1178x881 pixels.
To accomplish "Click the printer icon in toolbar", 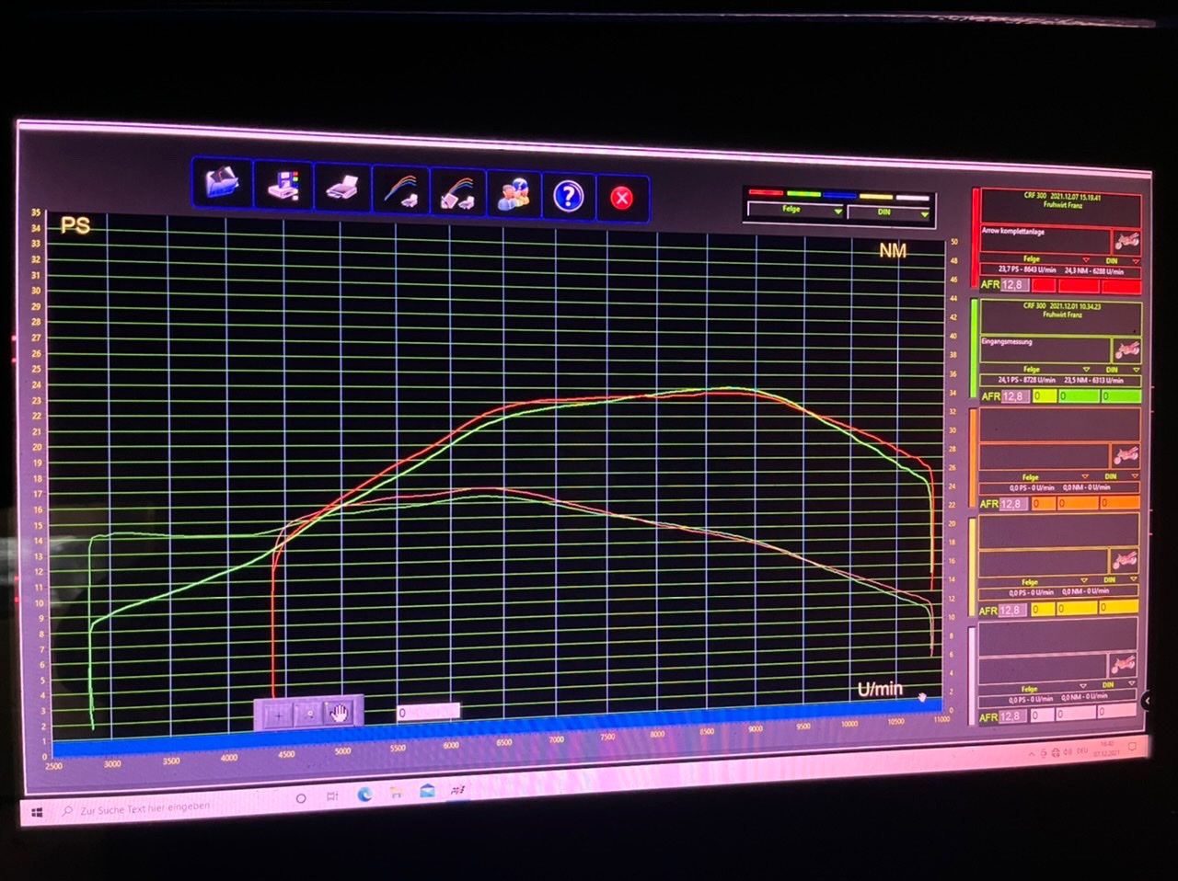I will point(342,190).
